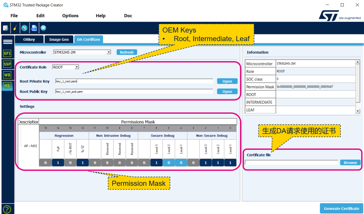The width and height of the screenshot is (364, 214).
Task: Open the WB sidebar panel
Action: pyautogui.click(x=7, y=75)
